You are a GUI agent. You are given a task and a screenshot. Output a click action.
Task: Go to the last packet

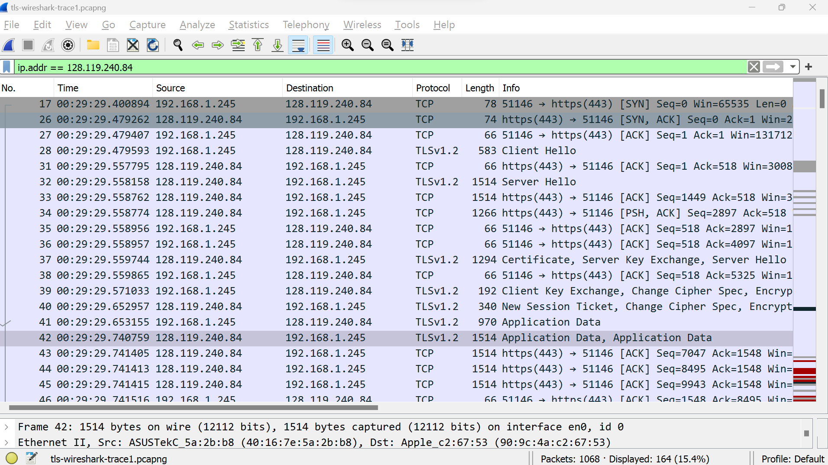pos(277,45)
